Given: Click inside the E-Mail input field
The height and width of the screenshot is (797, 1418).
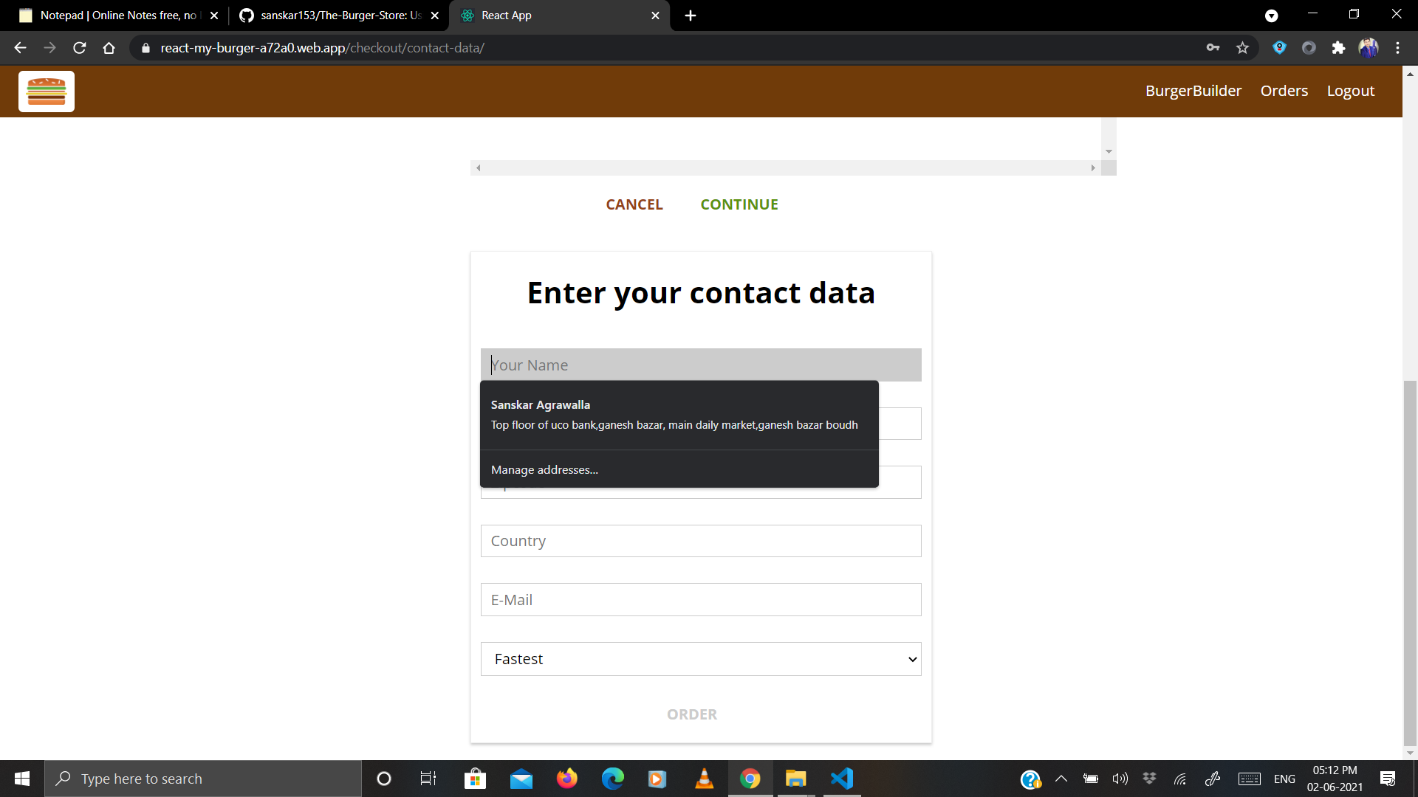Looking at the screenshot, I should [701, 599].
